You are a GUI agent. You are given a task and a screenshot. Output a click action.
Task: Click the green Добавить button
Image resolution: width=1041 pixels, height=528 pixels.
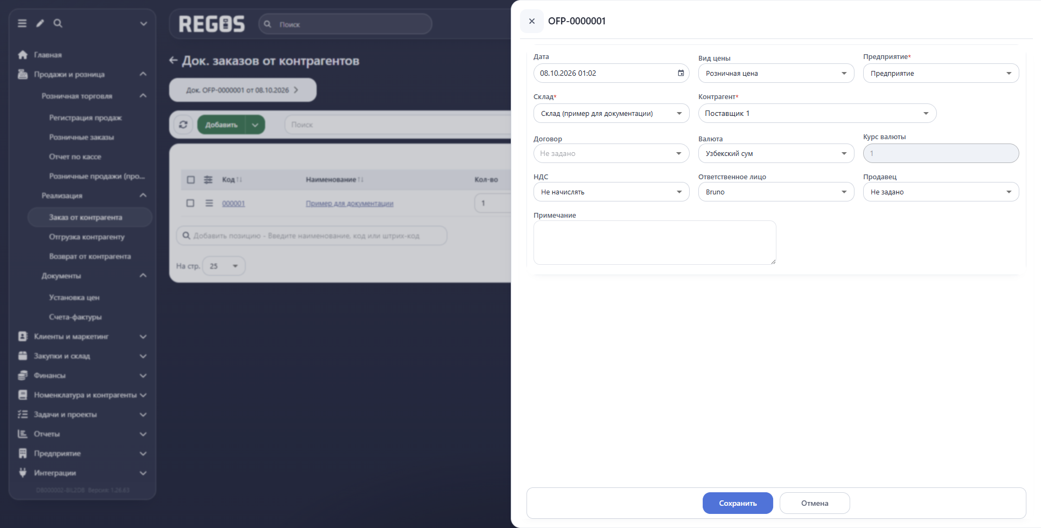point(221,125)
